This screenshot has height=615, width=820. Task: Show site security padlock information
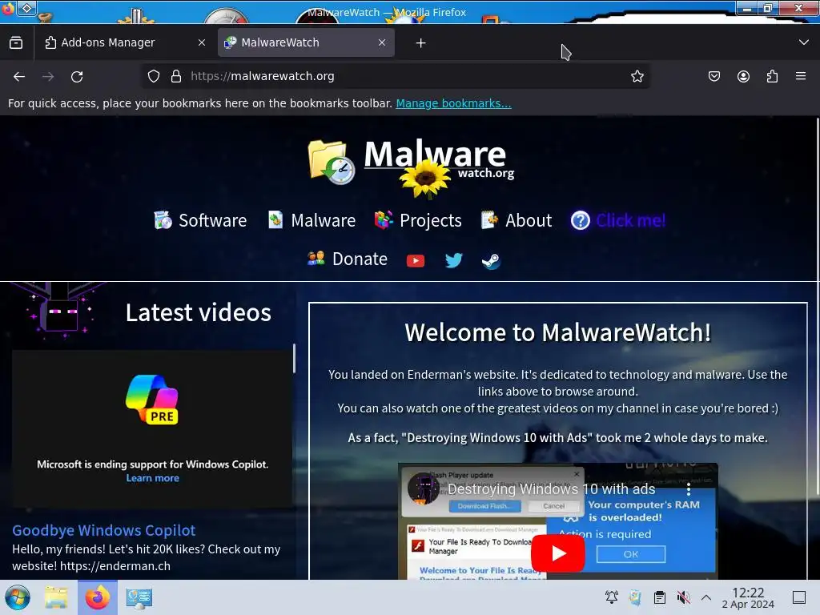coord(176,76)
